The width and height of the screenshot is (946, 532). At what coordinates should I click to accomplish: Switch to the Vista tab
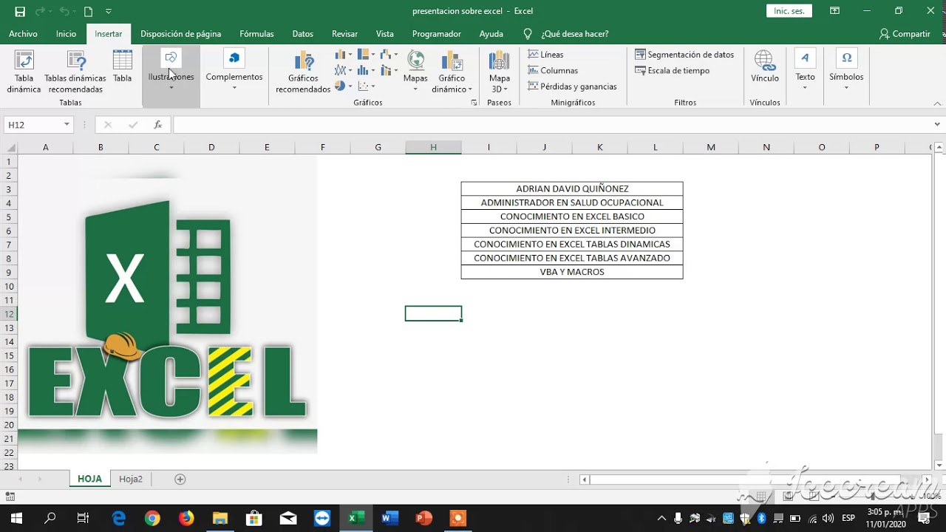click(x=384, y=34)
